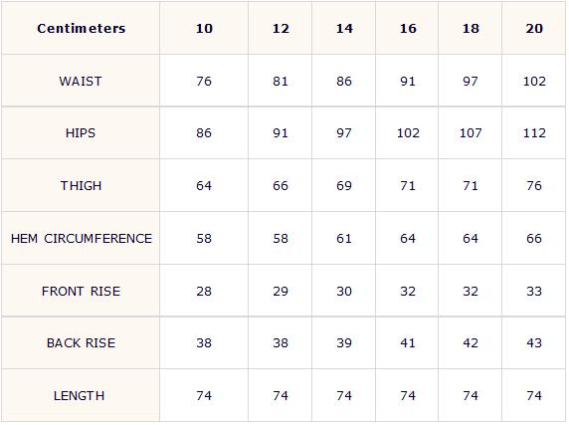
Task: Select hem circumference value 61
Action: [344, 239]
